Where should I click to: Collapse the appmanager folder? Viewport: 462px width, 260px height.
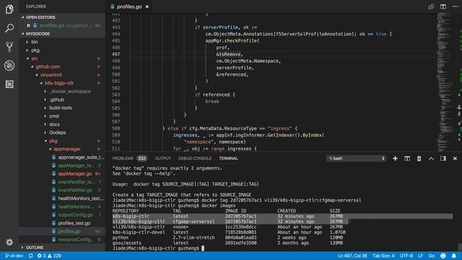point(67,149)
